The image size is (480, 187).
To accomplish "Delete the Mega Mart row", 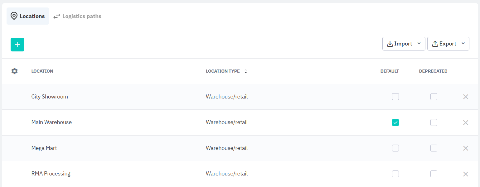I will (x=465, y=148).
